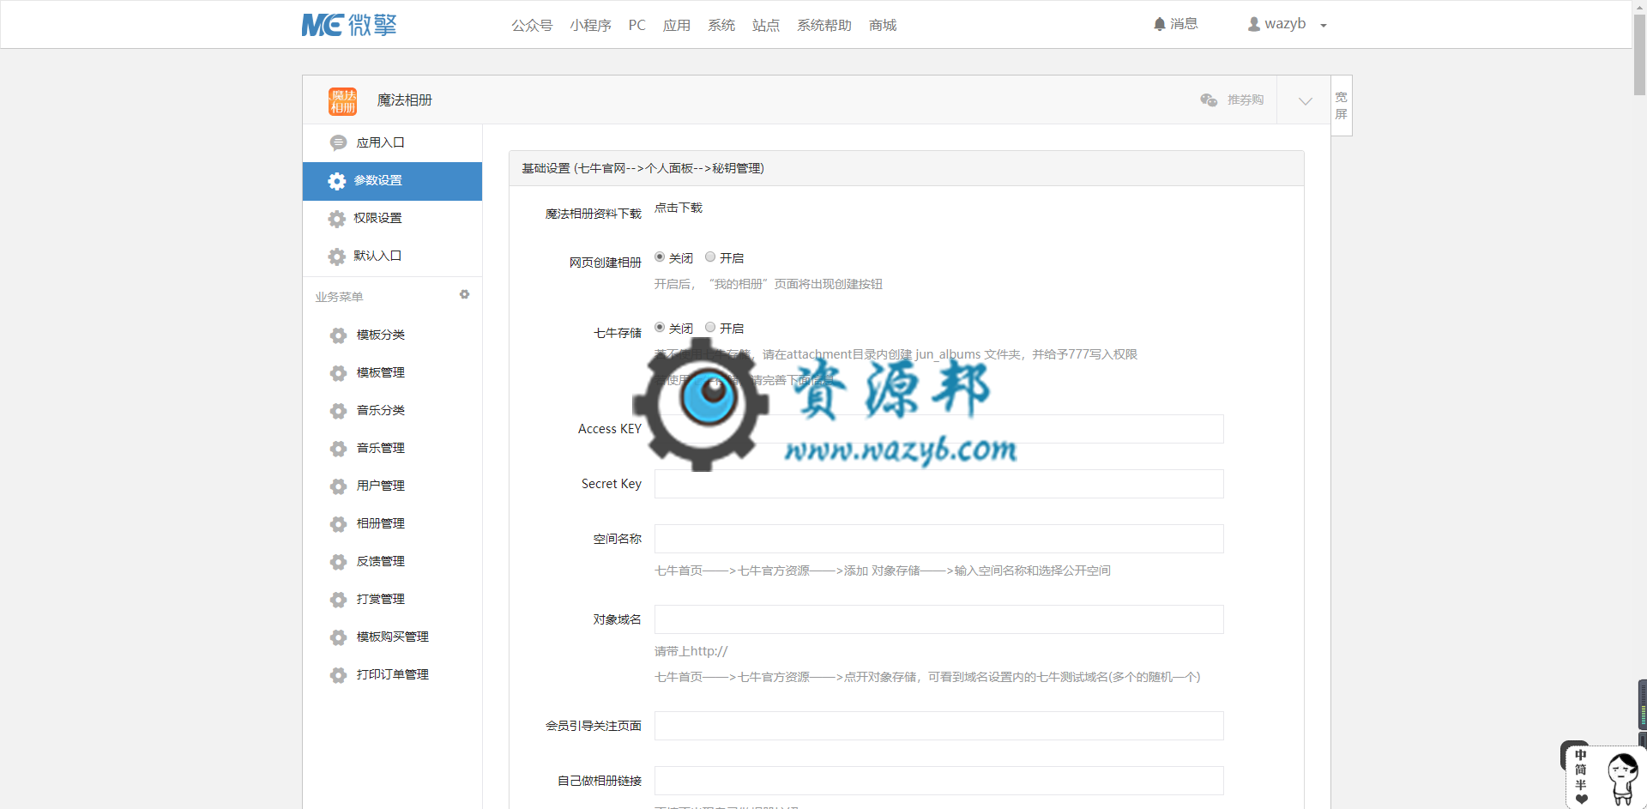This screenshot has height=809, width=1647.
Task: Click the page vertical scrollbar thumb
Action: pyautogui.click(x=1639, y=53)
